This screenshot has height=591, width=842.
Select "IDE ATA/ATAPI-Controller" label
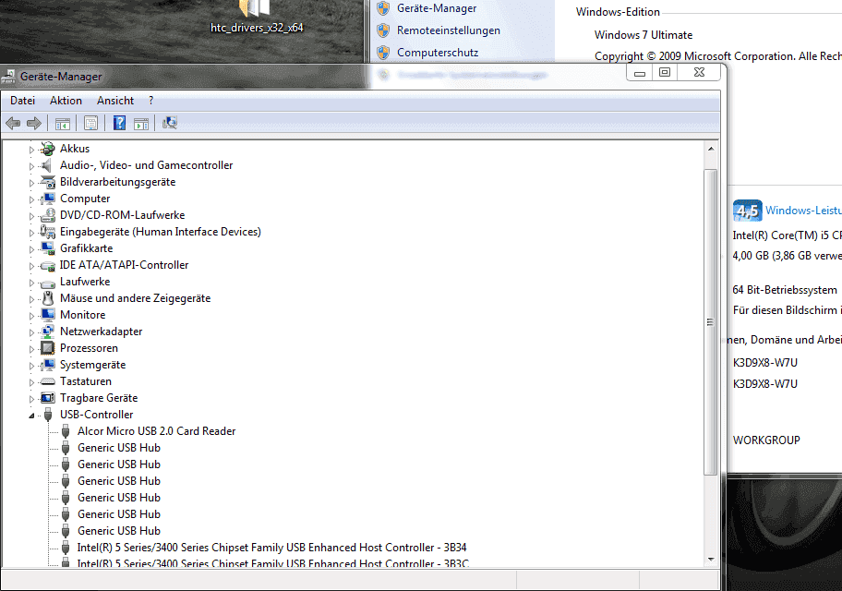pos(124,265)
